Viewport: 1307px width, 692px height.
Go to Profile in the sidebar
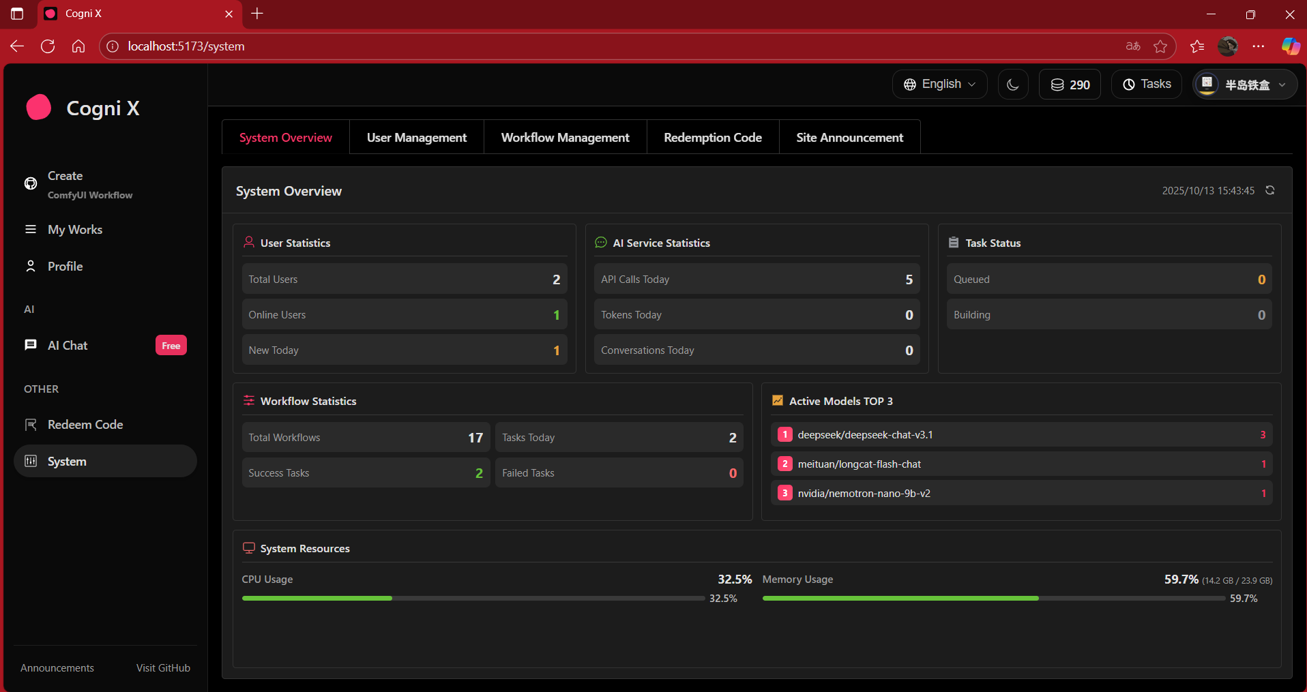point(65,267)
